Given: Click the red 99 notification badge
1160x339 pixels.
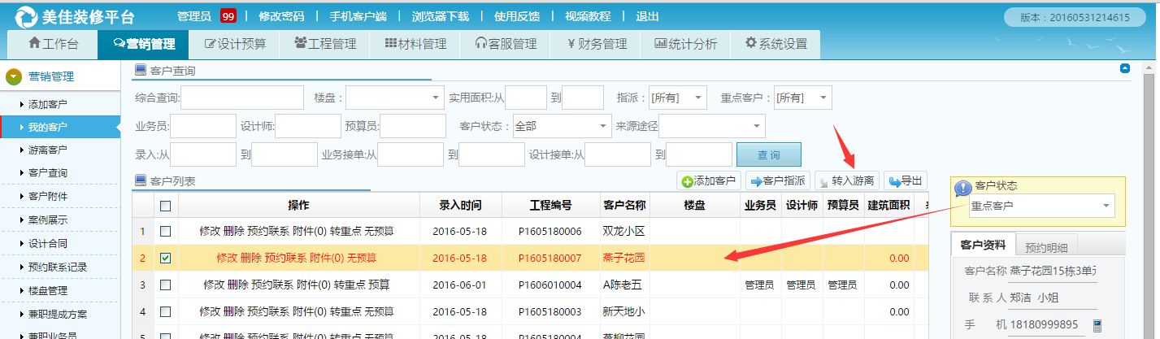Looking at the screenshot, I should 228,16.
